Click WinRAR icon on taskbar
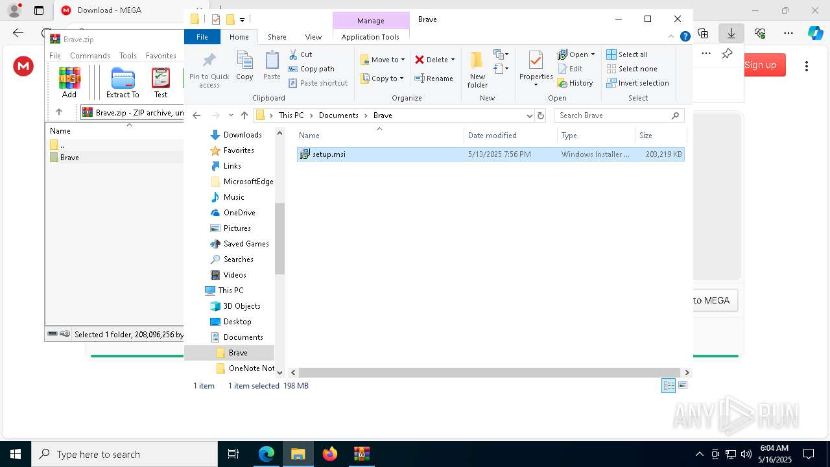This screenshot has height=467, width=830. (361, 454)
